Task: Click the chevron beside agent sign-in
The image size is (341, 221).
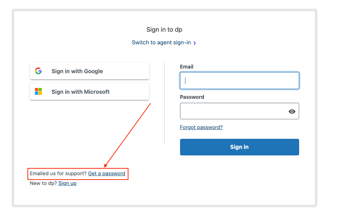Action: pos(195,43)
